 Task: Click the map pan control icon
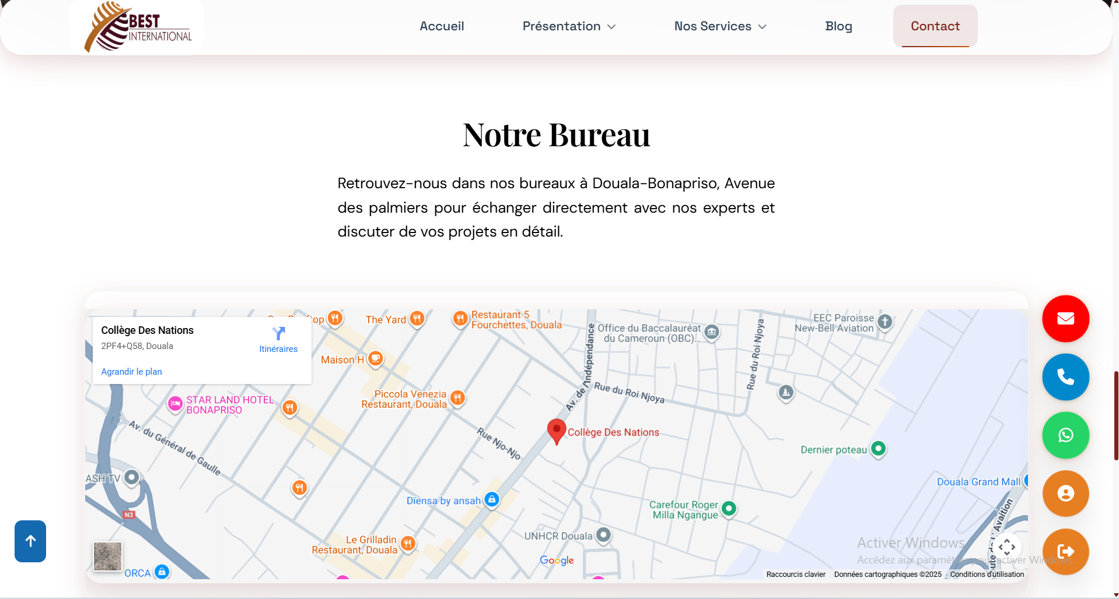click(1008, 547)
